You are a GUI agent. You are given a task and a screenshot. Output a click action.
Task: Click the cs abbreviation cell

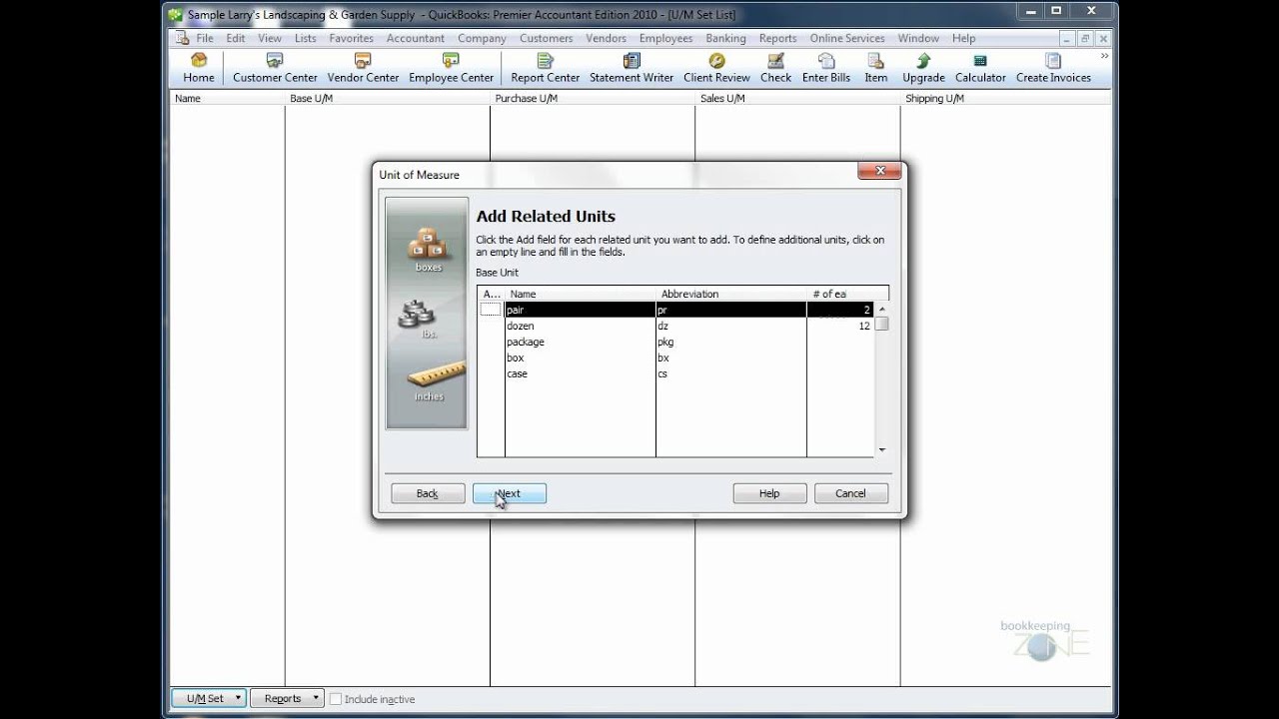730,373
